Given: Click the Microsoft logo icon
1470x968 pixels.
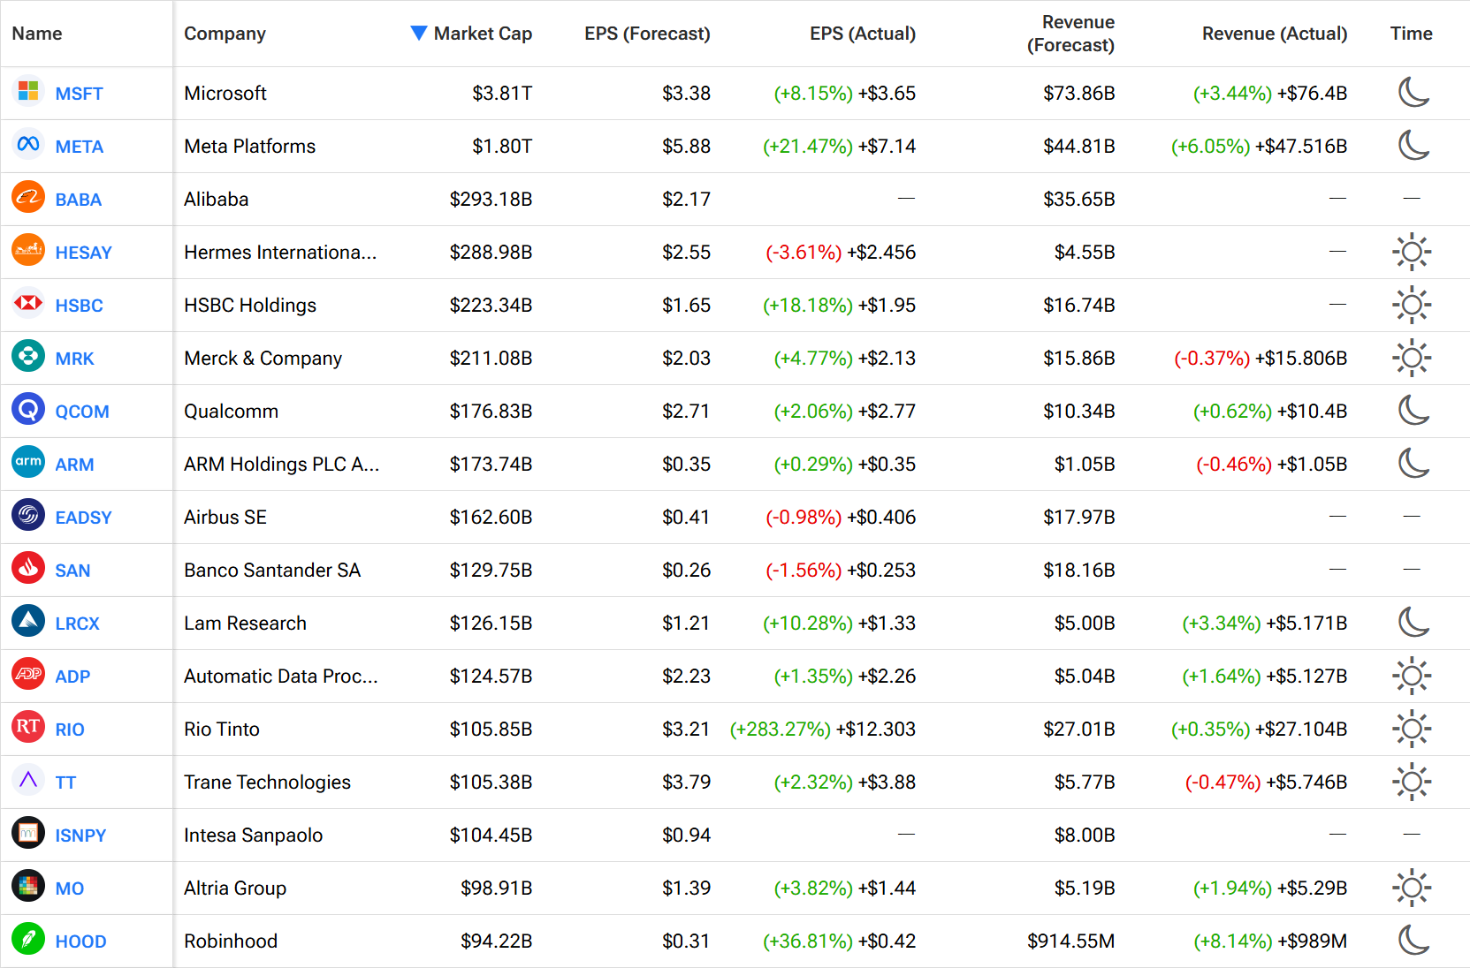Looking at the screenshot, I should tap(28, 91).
